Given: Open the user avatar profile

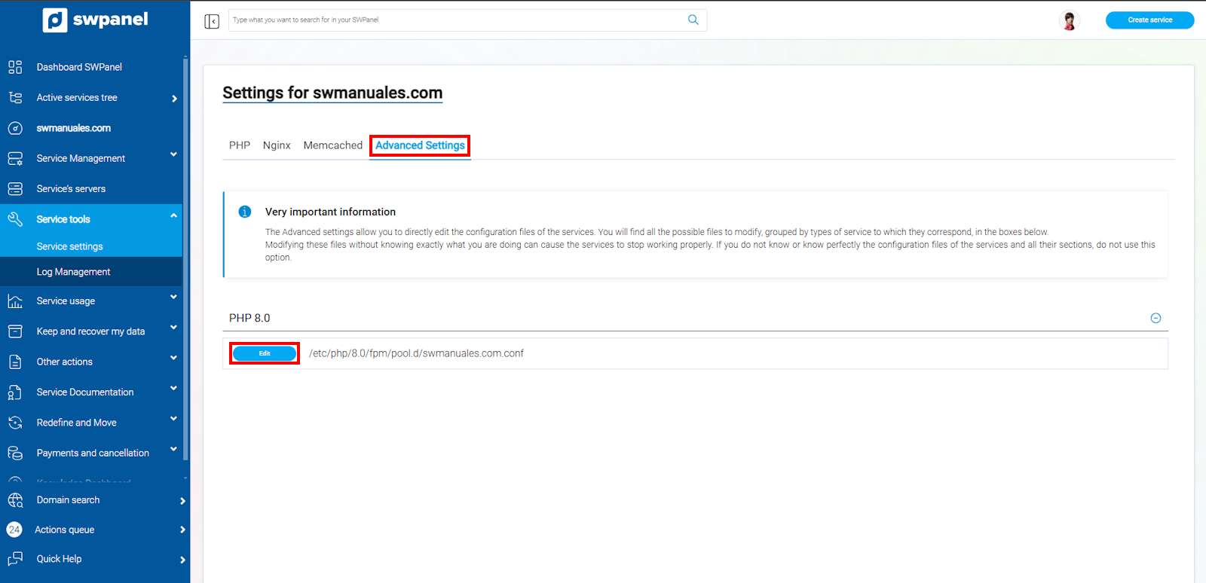Looking at the screenshot, I should pyautogui.click(x=1069, y=20).
